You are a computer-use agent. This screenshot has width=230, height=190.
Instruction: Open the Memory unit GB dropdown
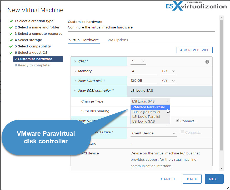click(168, 71)
